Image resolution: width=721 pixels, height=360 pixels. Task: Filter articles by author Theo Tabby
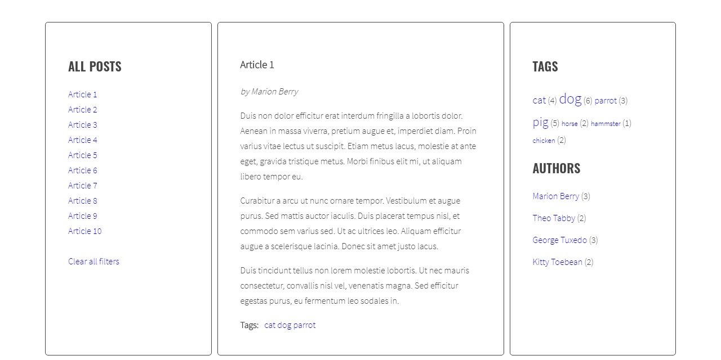[x=554, y=218]
